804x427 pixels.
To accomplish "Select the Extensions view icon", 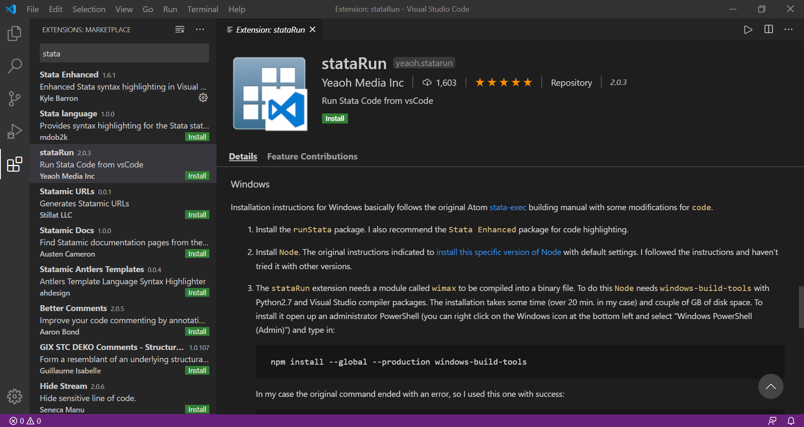I will [15, 164].
